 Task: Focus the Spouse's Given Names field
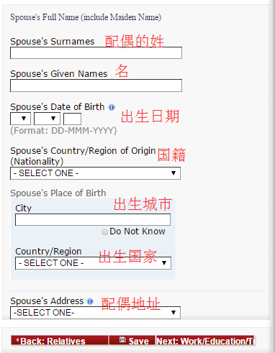pyautogui.click(x=96, y=86)
